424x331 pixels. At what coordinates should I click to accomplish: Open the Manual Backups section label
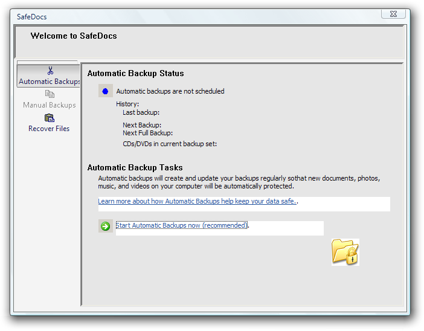49,105
